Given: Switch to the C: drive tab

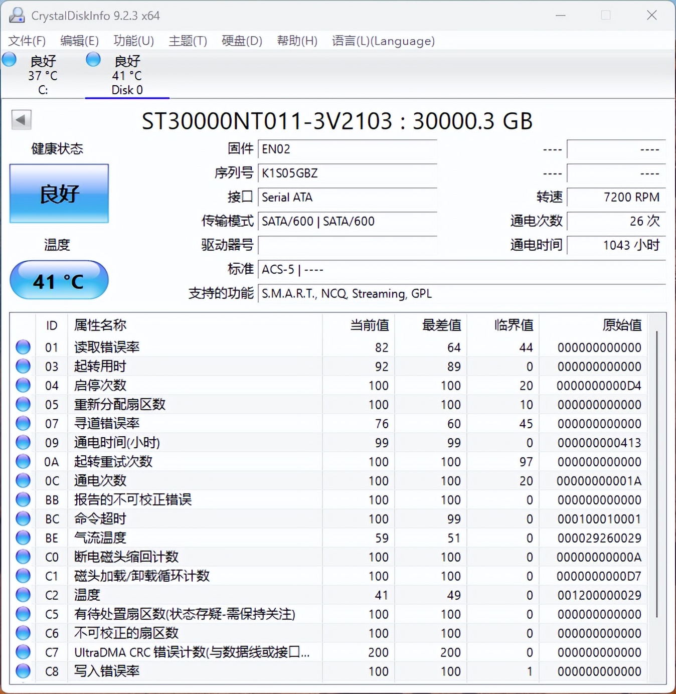Looking at the screenshot, I should point(42,75).
